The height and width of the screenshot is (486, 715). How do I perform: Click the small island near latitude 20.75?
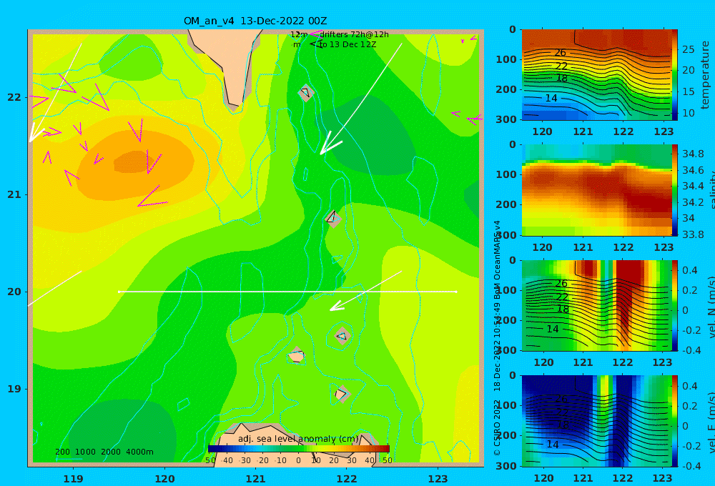[333, 219]
